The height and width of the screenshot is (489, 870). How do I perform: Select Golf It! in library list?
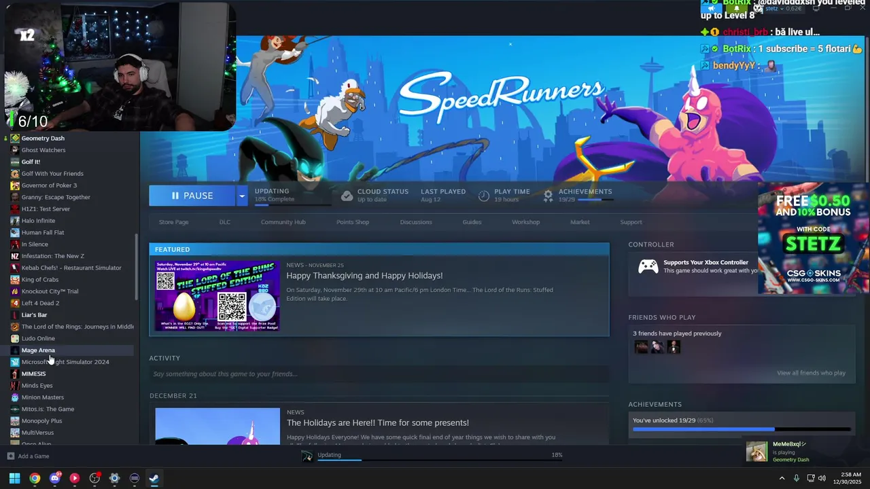pyautogui.click(x=31, y=162)
